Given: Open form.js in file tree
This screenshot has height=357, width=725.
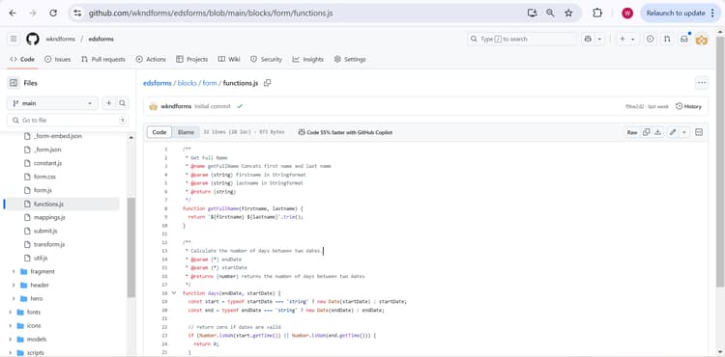Looking at the screenshot, I should (x=43, y=190).
